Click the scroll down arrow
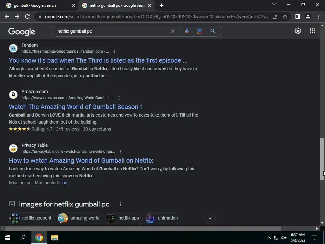The image size is (325, 244). point(322,223)
